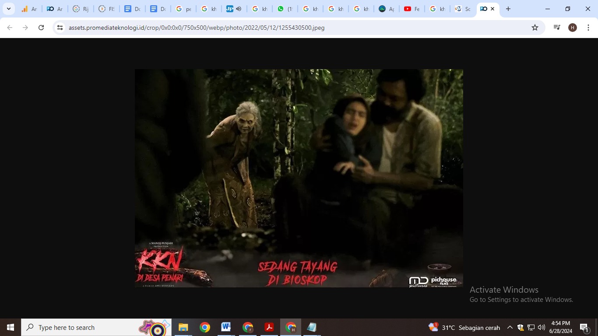
Task: Switch to the YouTube tab
Action: 412,9
